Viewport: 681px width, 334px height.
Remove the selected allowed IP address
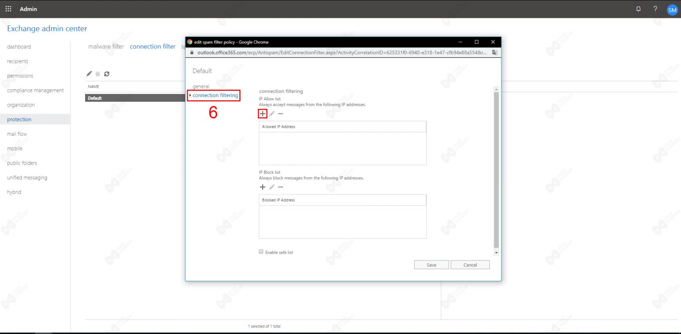click(x=280, y=114)
